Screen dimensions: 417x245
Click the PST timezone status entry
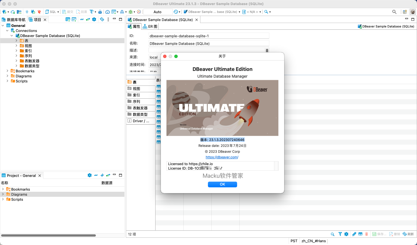[294, 241]
